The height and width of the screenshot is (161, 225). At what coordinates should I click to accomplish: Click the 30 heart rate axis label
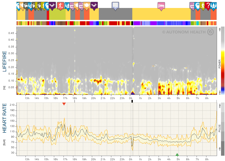pos(13,153)
